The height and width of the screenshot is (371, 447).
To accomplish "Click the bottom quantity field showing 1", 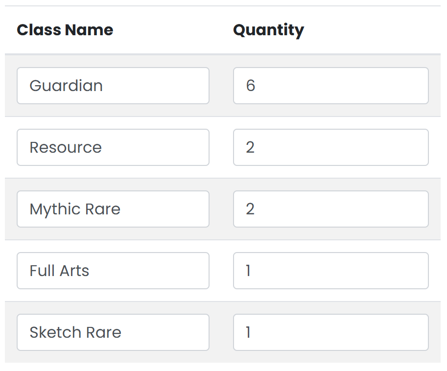I will click(330, 332).
